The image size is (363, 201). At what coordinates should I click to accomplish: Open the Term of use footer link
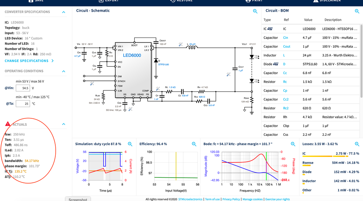click(212, 199)
